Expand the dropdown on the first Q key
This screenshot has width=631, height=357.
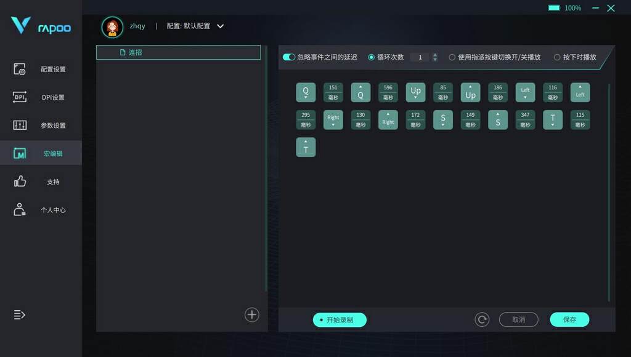[306, 97]
